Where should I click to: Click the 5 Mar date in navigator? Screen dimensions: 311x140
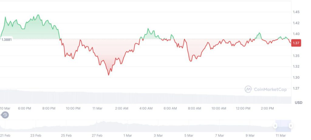[x=189, y=135]
